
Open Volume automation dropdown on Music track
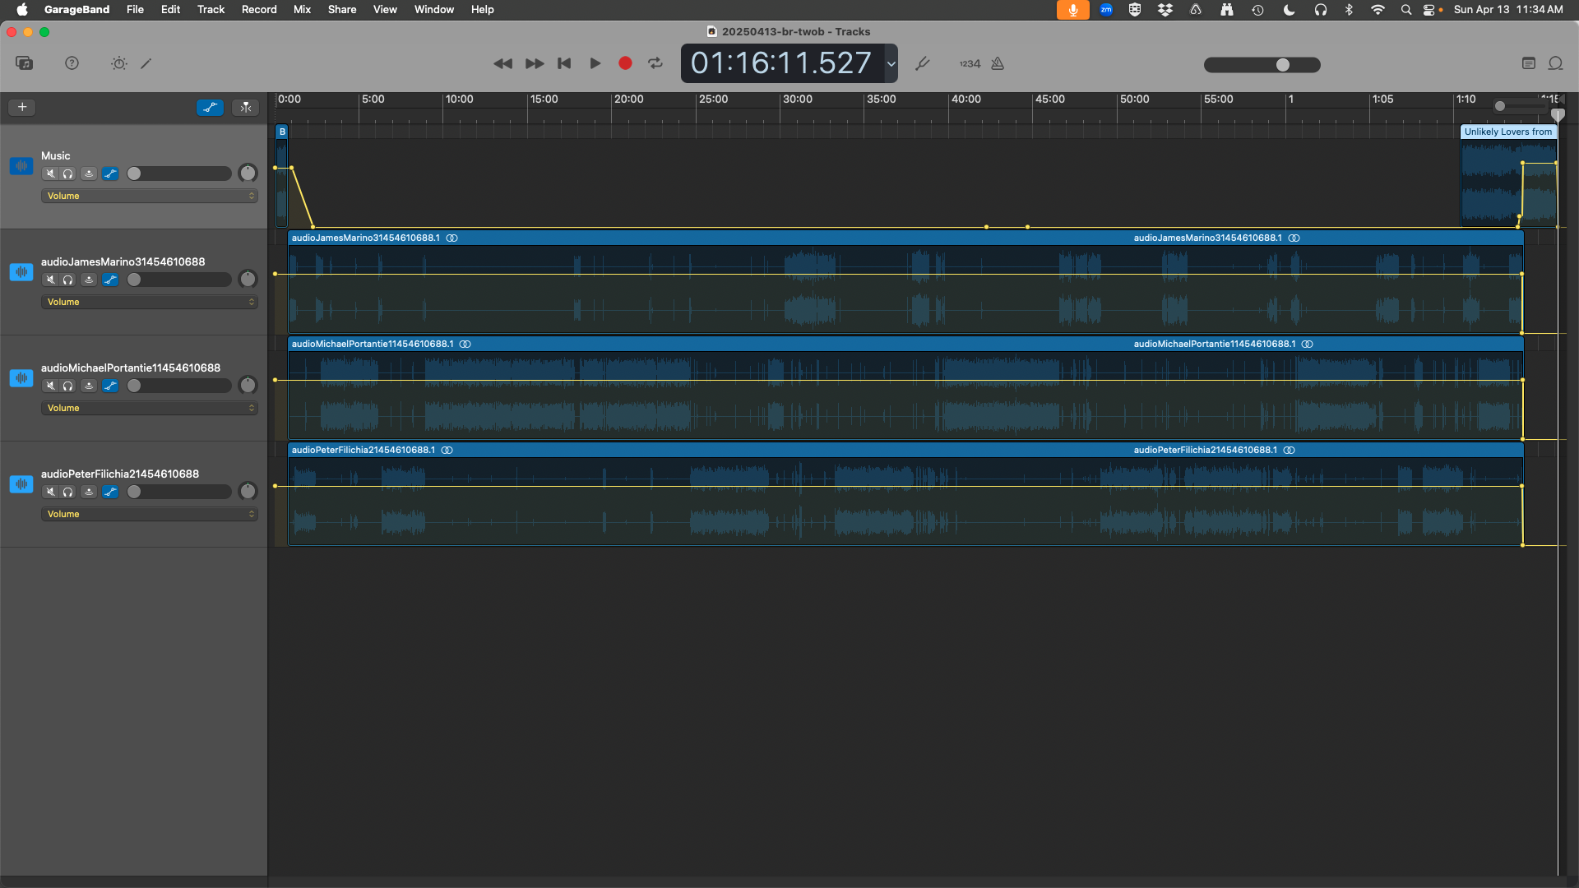(149, 196)
